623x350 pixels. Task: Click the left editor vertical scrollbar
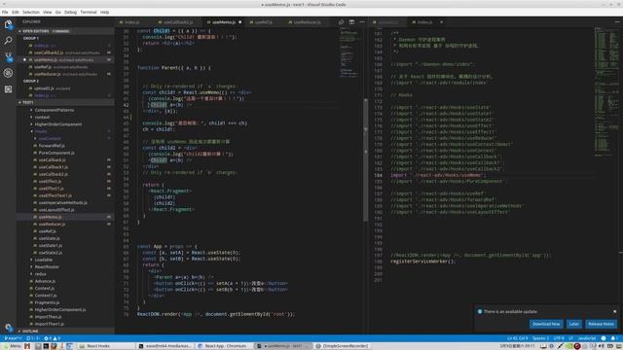(x=366, y=159)
